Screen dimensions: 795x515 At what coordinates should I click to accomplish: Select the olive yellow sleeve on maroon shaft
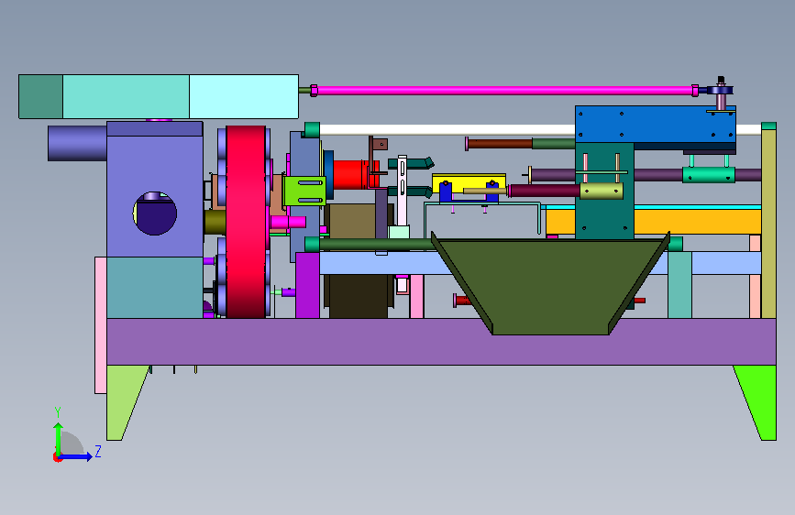click(x=602, y=191)
